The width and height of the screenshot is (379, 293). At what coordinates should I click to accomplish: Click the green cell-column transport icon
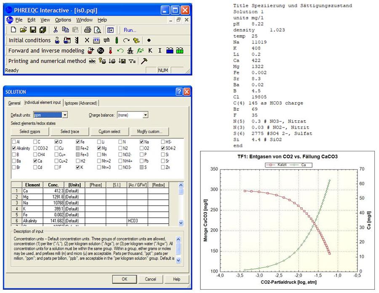click(x=179, y=51)
